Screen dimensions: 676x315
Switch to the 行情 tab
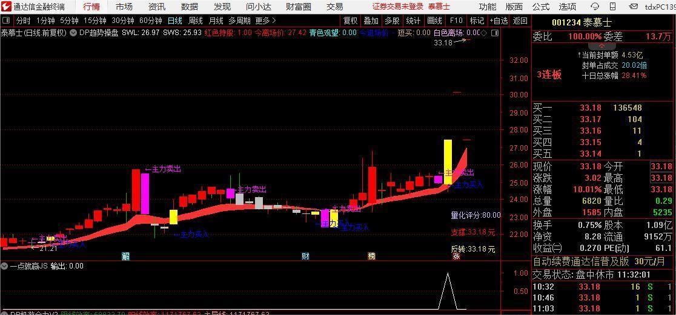[x=91, y=7]
